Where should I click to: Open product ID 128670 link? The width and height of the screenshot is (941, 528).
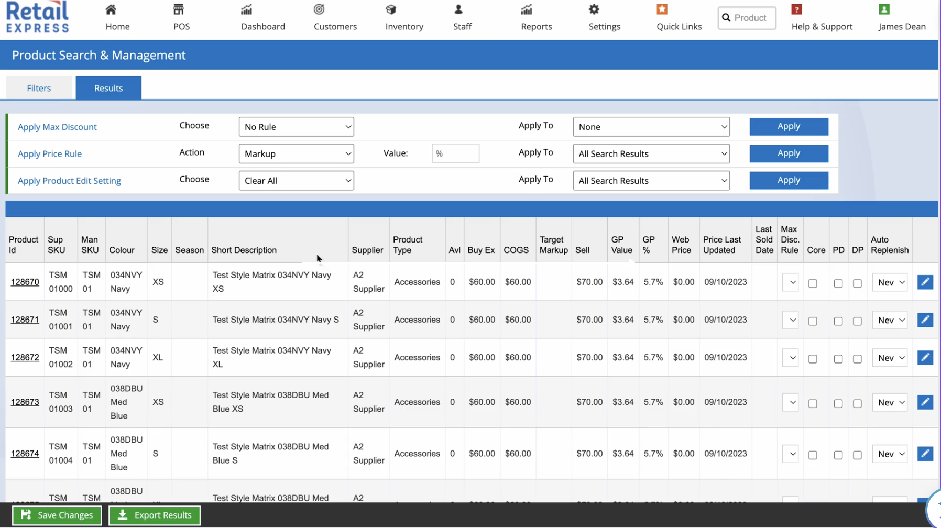tap(25, 282)
